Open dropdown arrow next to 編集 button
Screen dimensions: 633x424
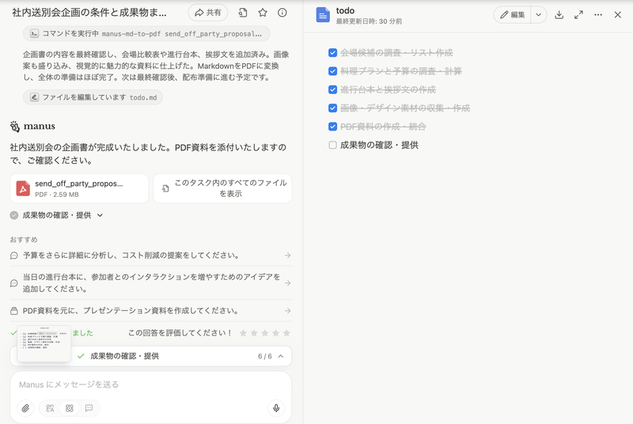click(x=539, y=15)
